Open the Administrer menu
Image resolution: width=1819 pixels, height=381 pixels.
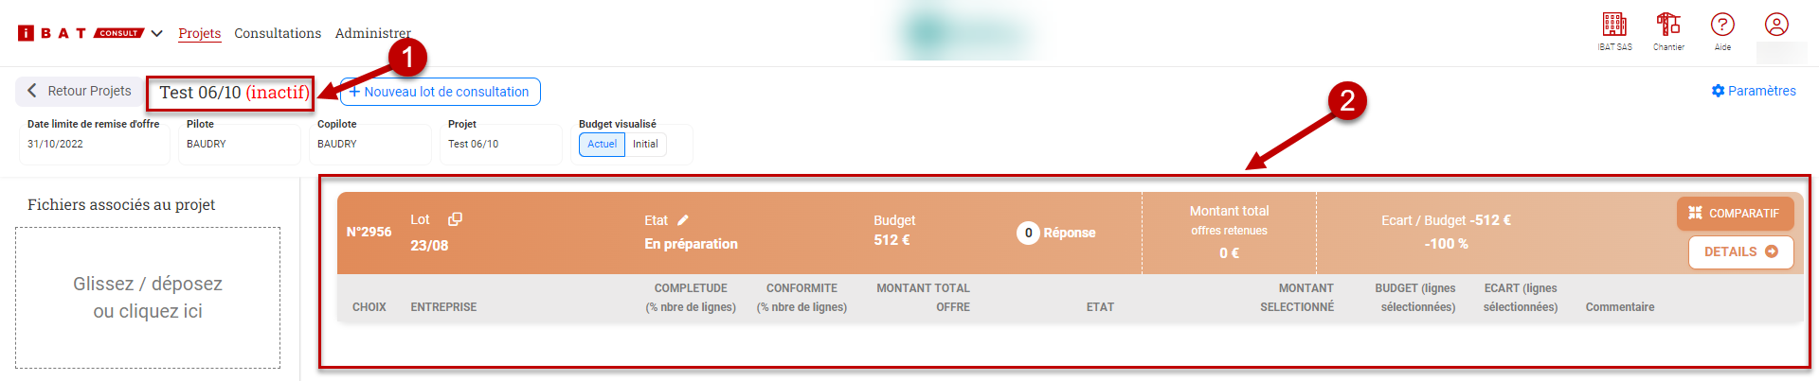tap(372, 33)
